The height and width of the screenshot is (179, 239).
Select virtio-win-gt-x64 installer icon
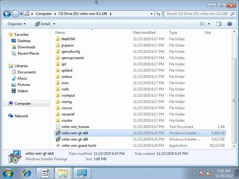point(58,133)
